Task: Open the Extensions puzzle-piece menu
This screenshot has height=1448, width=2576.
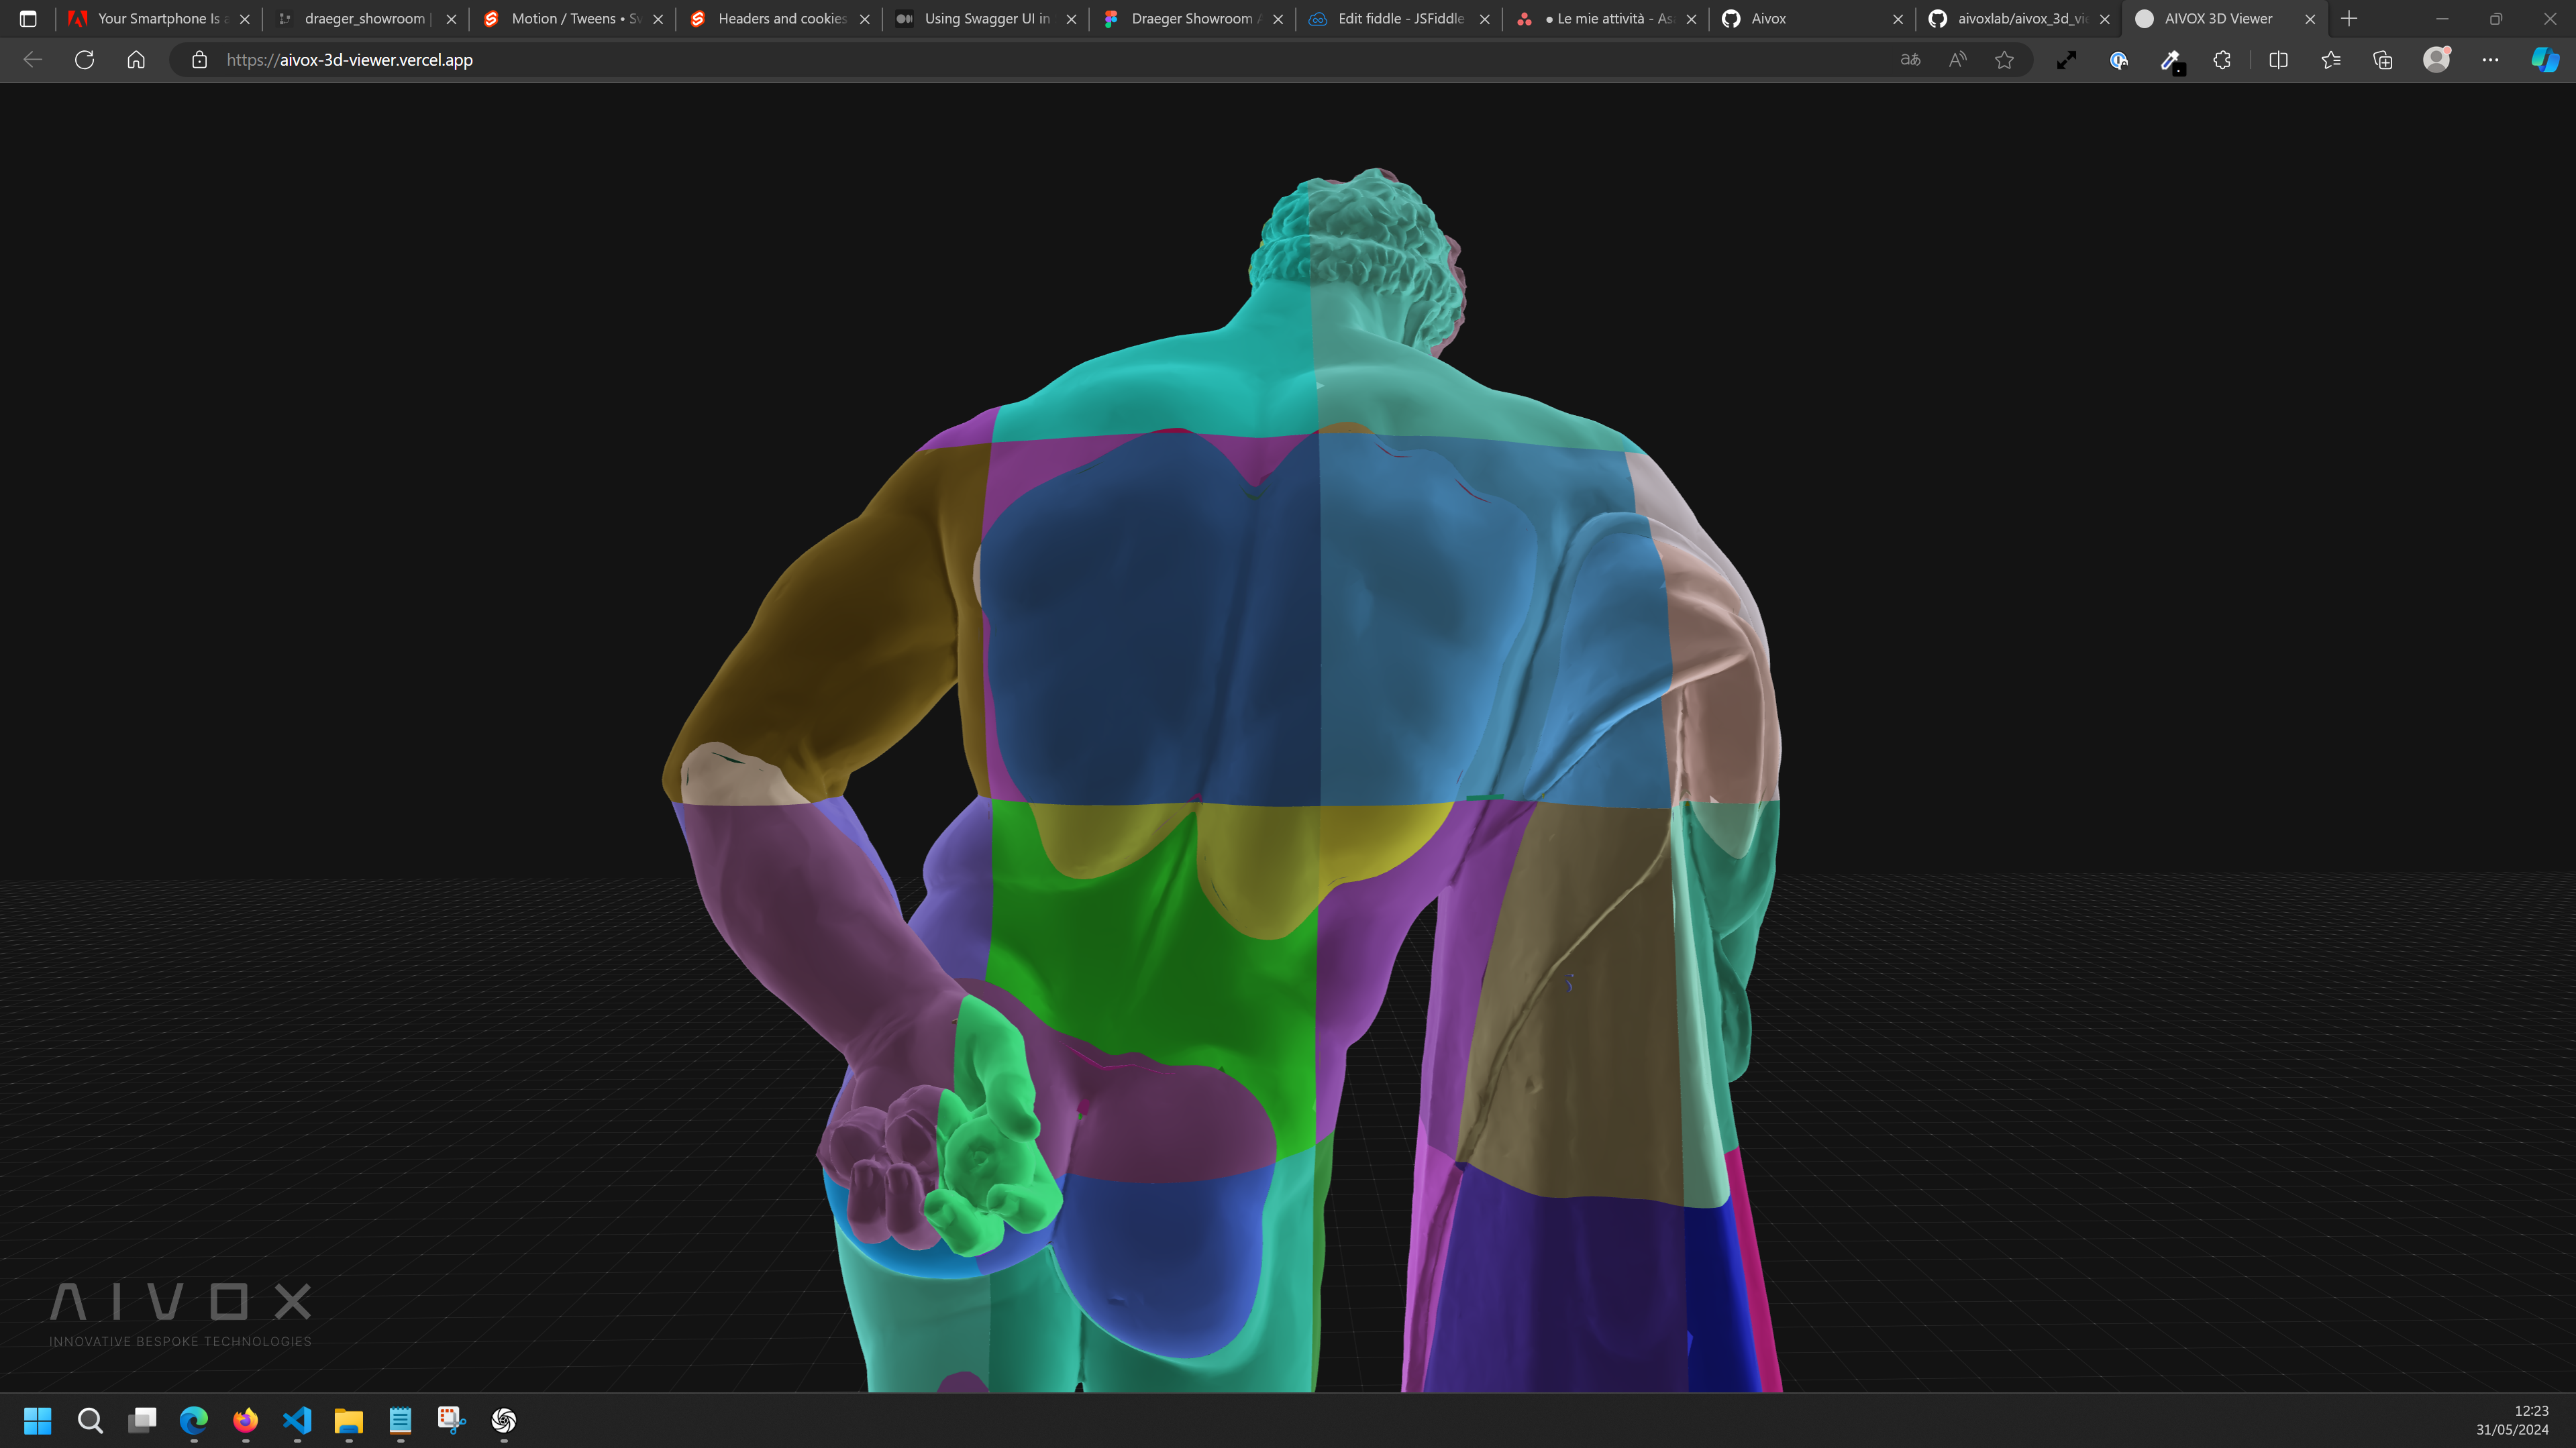Action: (2222, 60)
